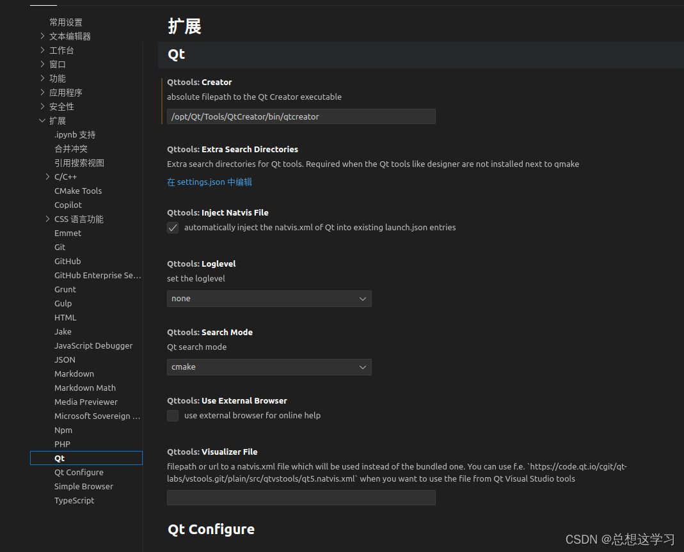
Task: Enable use external browser for online help
Action: (x=172, y=416)
